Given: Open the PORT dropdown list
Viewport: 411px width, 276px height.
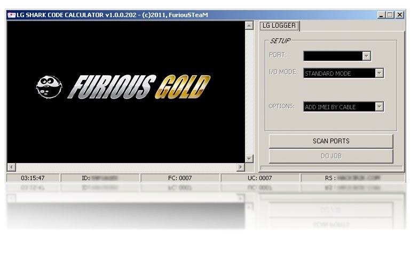Looking at the screenshot, I should coord(366,56).
